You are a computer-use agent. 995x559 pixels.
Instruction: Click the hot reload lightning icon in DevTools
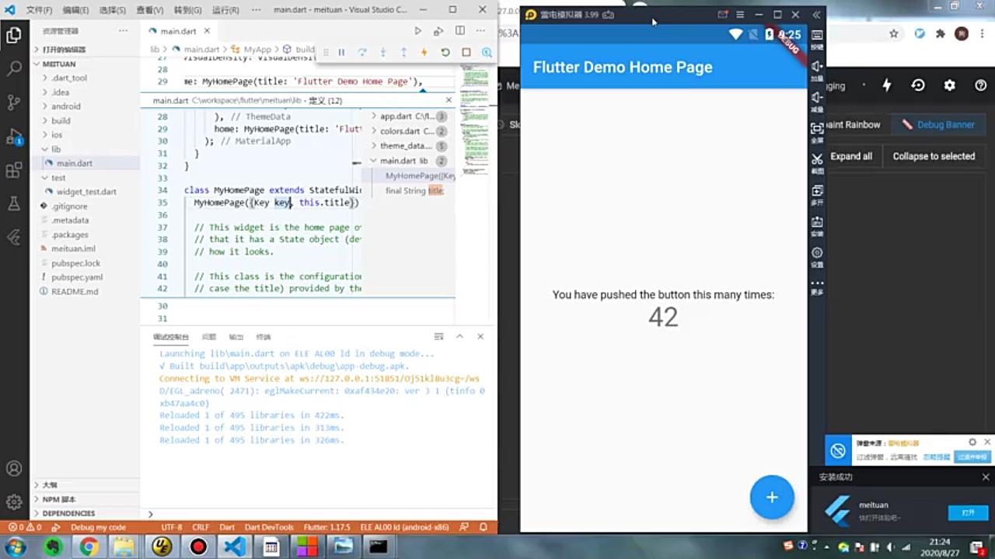tap(888, 85)
